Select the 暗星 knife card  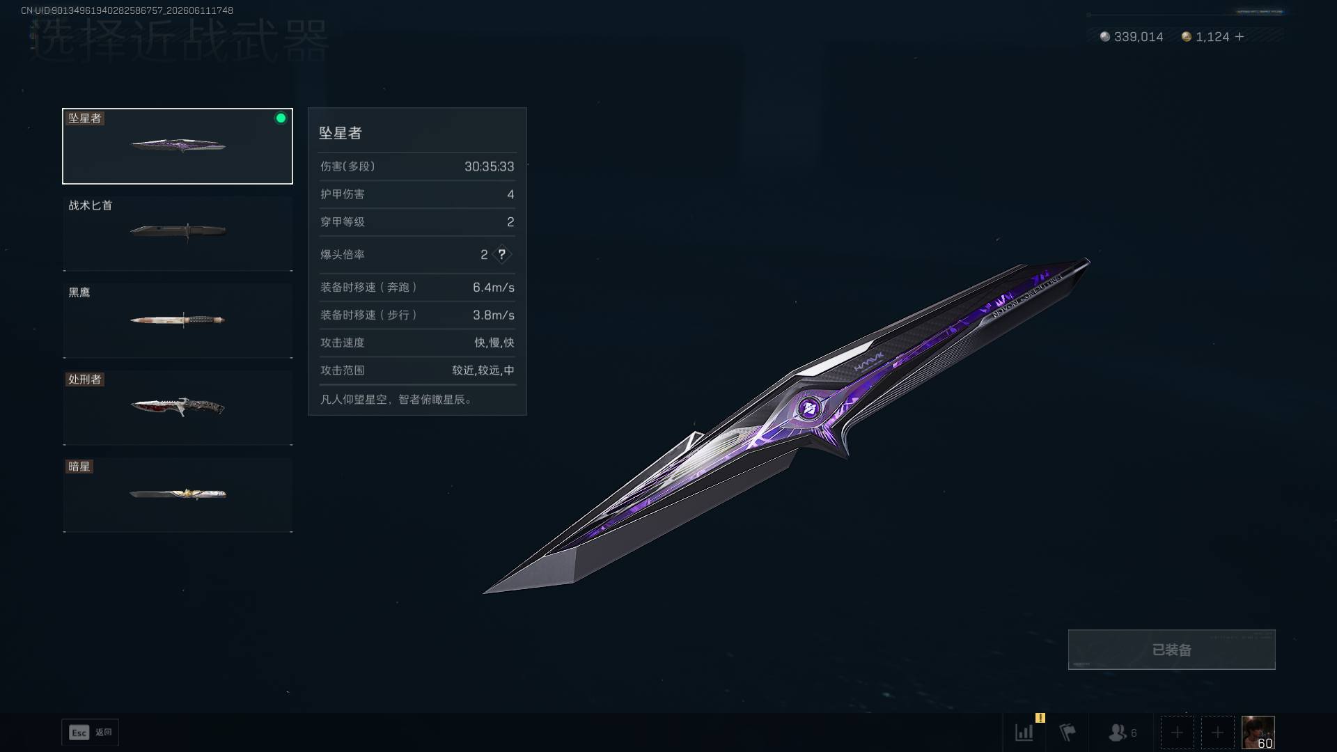(178, 494)
